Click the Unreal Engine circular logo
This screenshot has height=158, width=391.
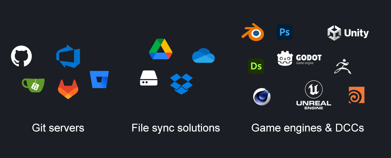coord(314,90)
